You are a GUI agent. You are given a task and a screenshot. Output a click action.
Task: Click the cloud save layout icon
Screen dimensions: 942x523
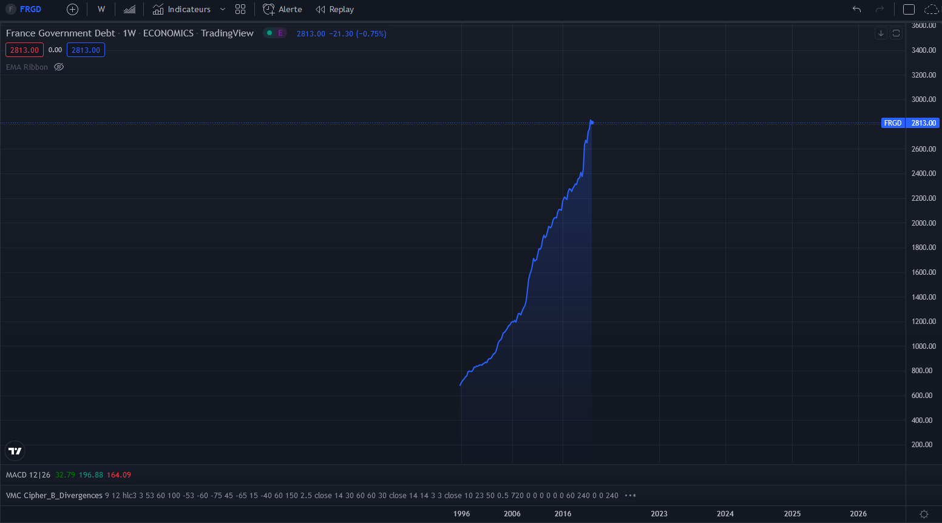931,9
